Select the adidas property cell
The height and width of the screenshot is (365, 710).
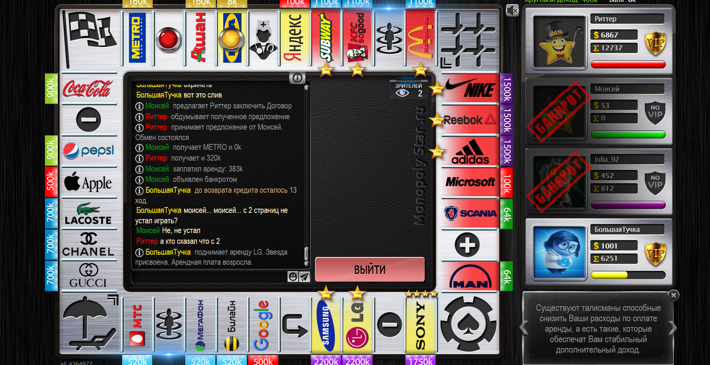pos(470,151)
